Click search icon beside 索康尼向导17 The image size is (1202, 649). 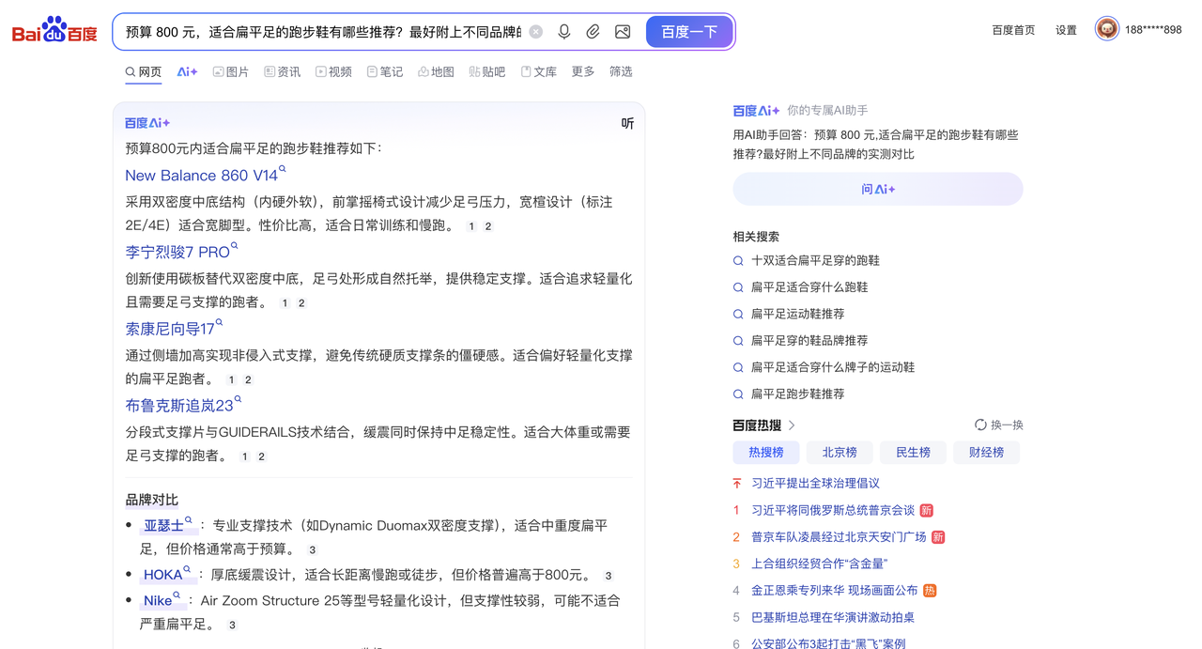tap(219, 323)
